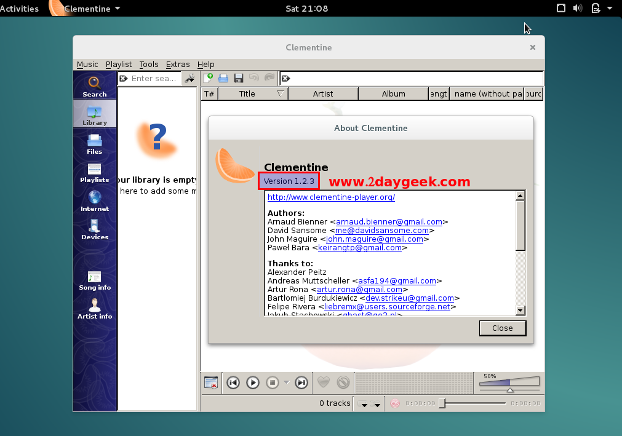622x436 pixels.
Task: Click the save playlist floppy icon
Action: 238,78
